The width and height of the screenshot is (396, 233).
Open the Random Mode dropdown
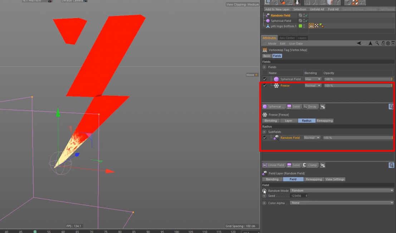tap(342, 191)
